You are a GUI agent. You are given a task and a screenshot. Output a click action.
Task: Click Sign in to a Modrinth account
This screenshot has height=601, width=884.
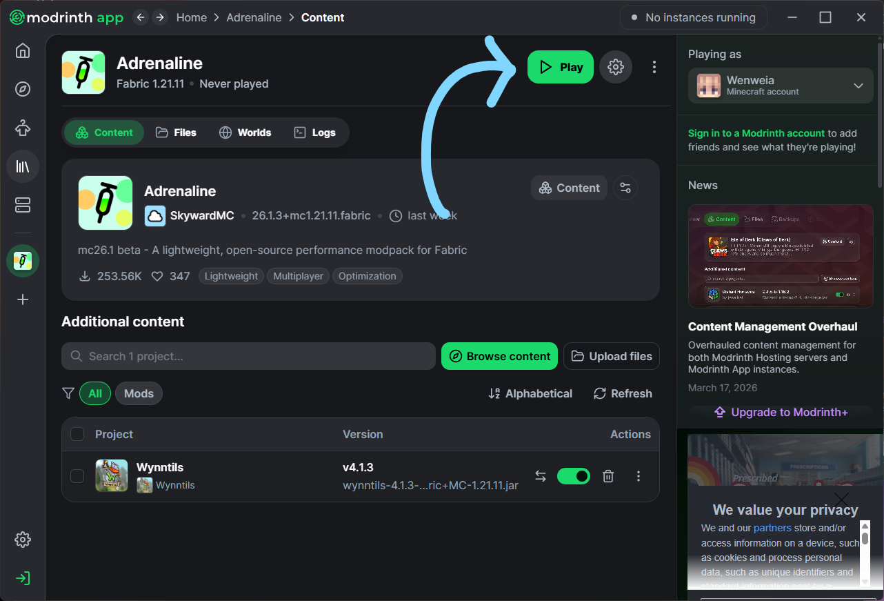point(756,133)
